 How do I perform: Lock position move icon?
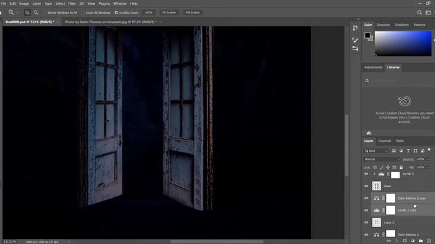point(388,167)
